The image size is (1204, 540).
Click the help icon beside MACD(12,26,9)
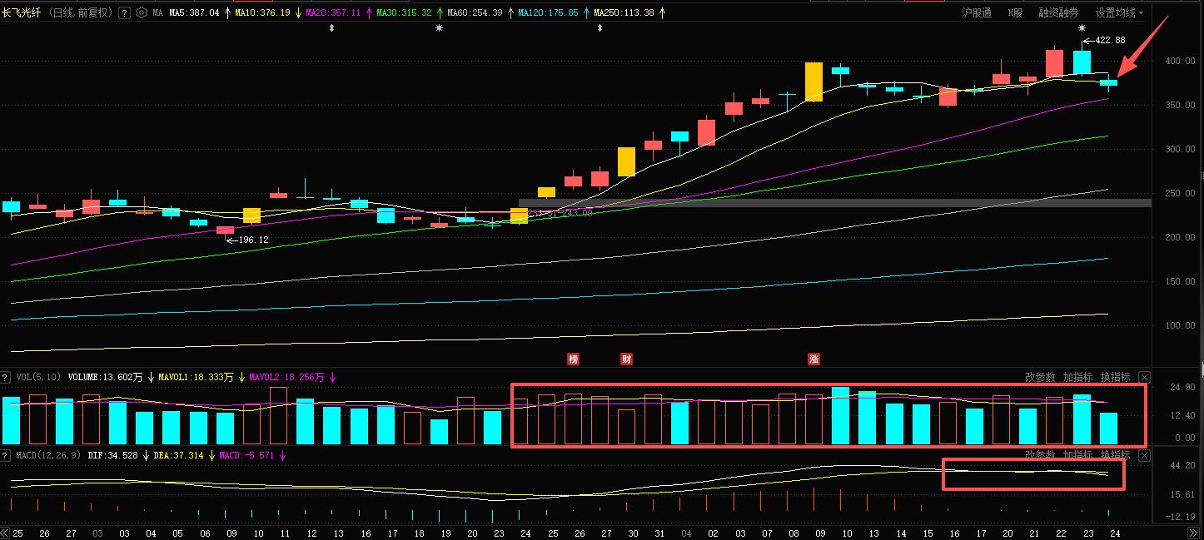[x=5, y=455]
